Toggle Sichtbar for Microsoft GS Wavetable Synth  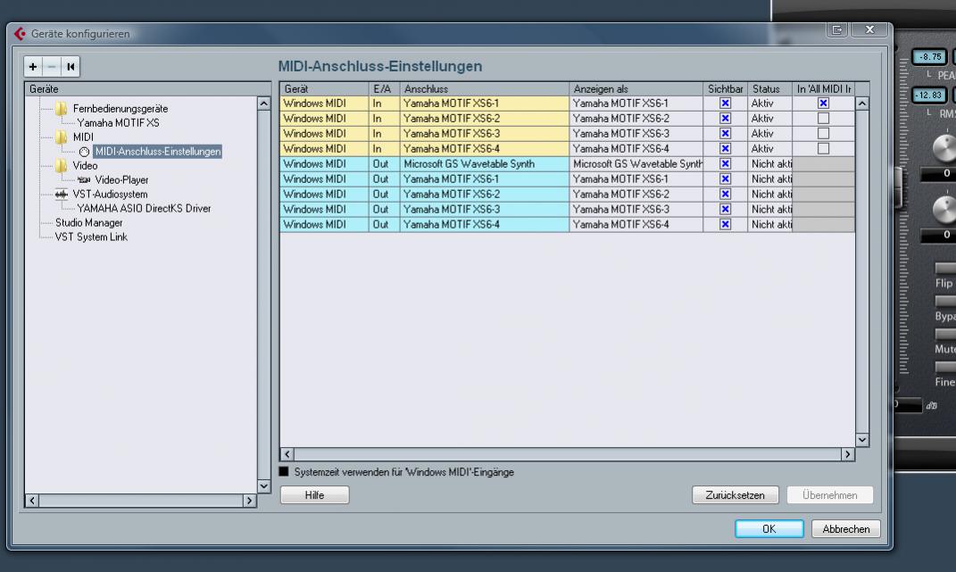pyautogui.click(x=725, y=164)
